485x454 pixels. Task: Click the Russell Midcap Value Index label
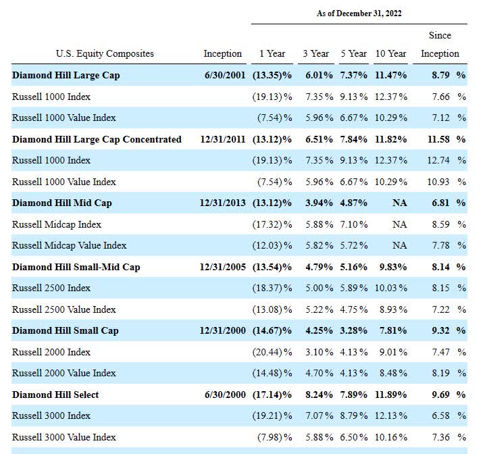pos(70,245)
